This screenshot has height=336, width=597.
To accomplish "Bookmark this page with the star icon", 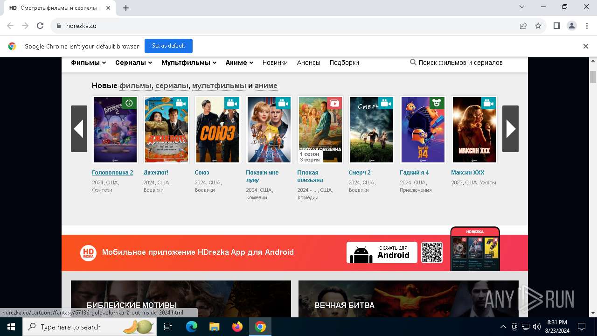I will click(538, 26).
